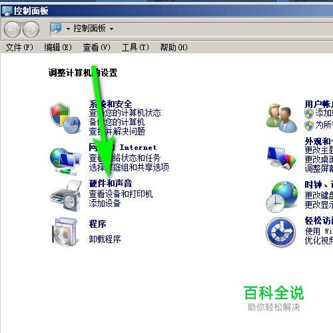
Task: Open the Hardware and Sound printer icon
Action: click(x=66, y=195)
